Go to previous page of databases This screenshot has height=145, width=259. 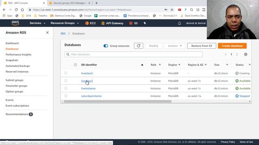[226, 54]
